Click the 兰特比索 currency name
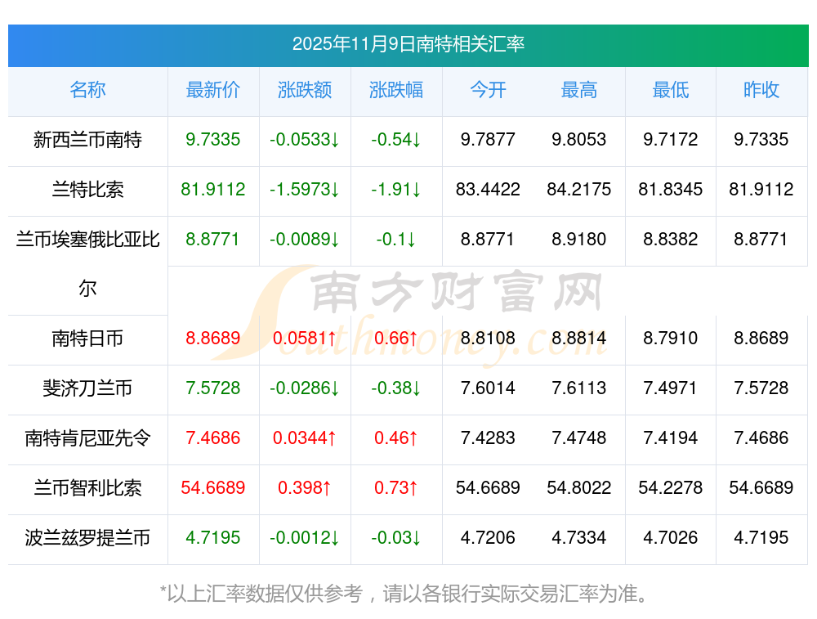The width and height of the screenshot is (817, 619). tap(87, 191)
